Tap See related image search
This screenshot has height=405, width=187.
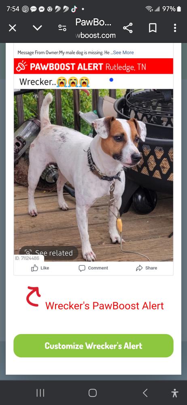pos(49,253)
